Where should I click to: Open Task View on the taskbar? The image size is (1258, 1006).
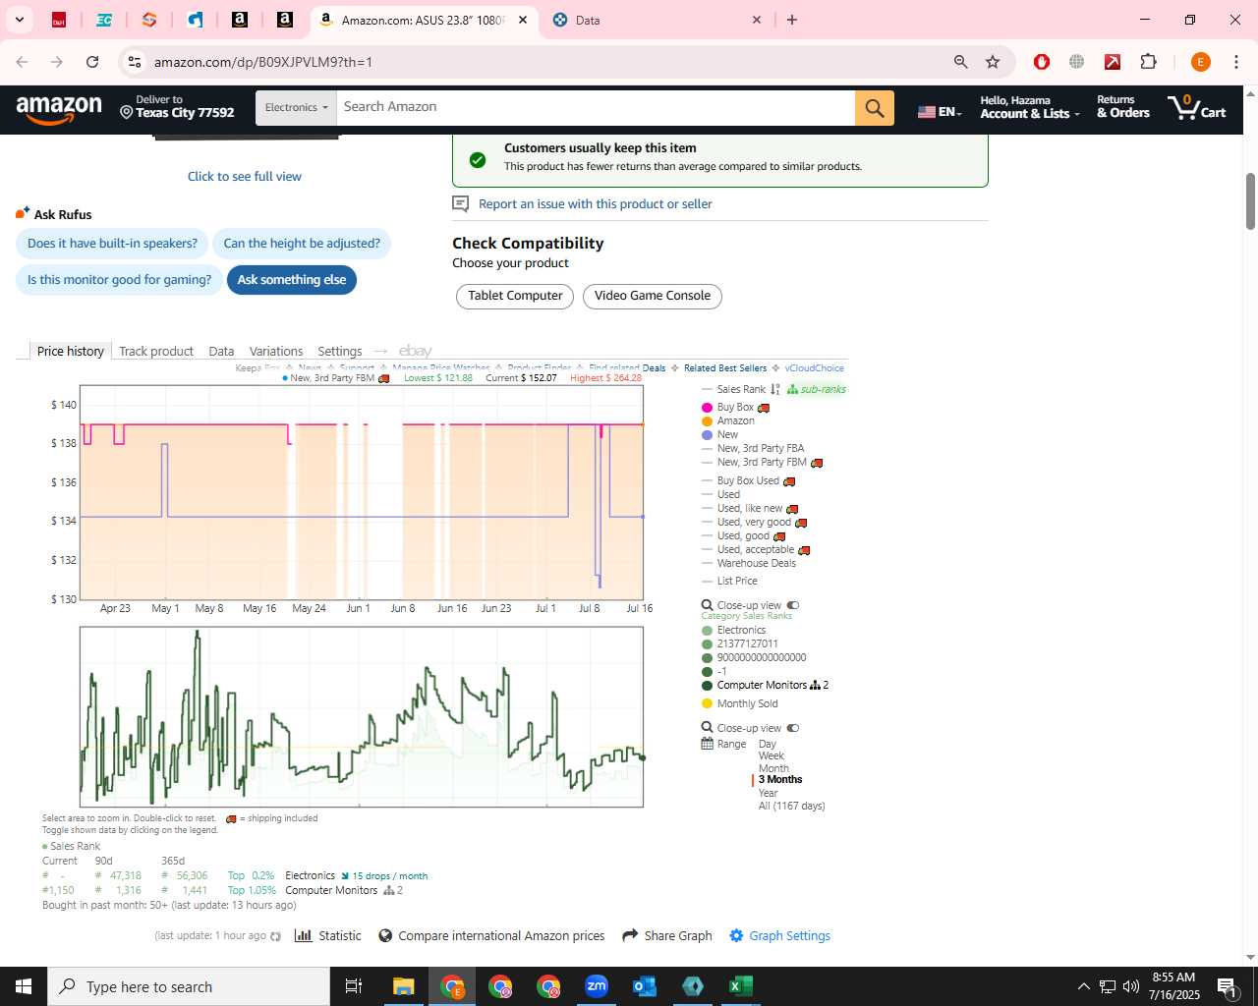point(354,986)
